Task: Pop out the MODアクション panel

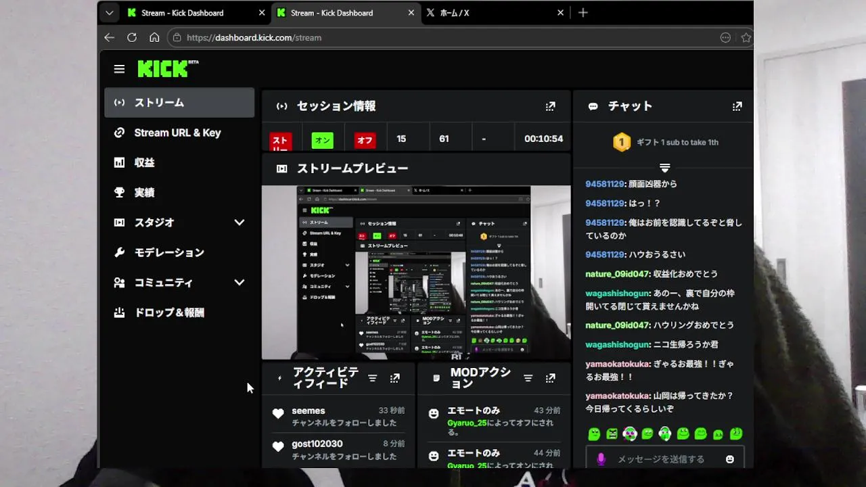Action: coord(550,378)
